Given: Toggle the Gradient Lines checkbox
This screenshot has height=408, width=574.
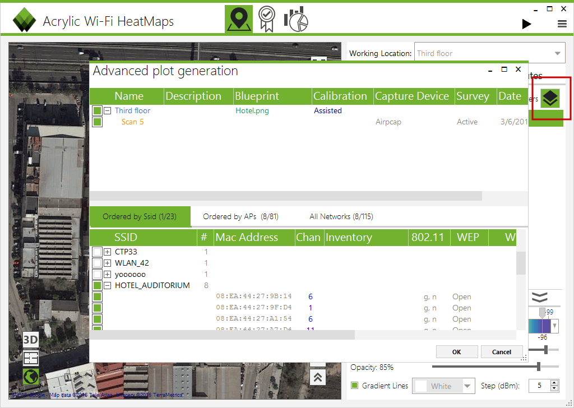Looking at the screenshot, I should click(354, 386).
